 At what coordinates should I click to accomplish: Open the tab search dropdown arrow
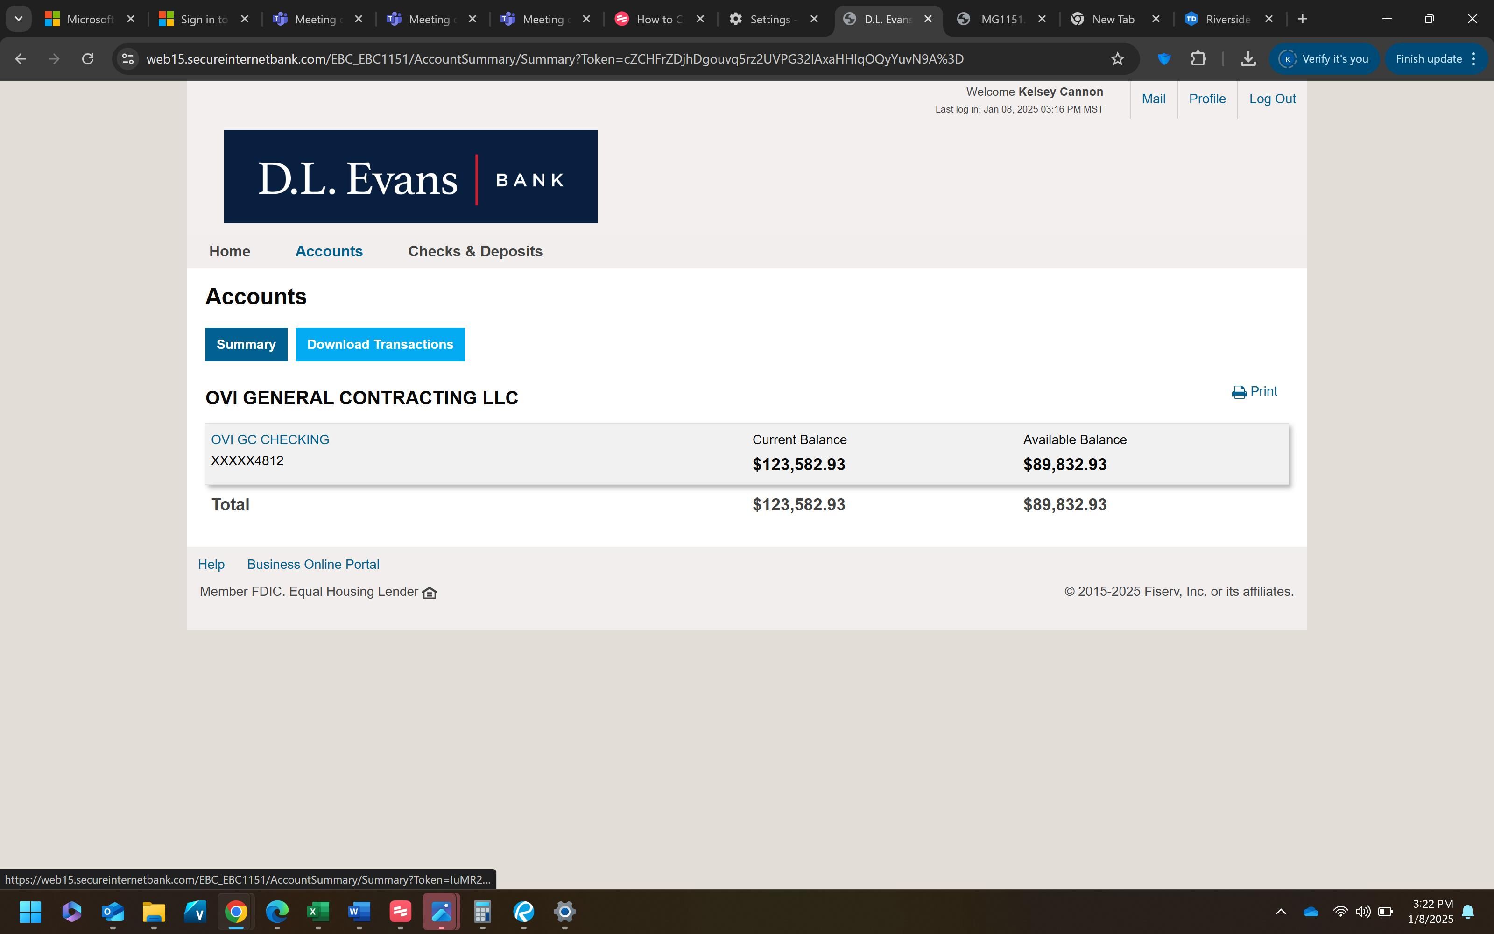click(19, 19)
